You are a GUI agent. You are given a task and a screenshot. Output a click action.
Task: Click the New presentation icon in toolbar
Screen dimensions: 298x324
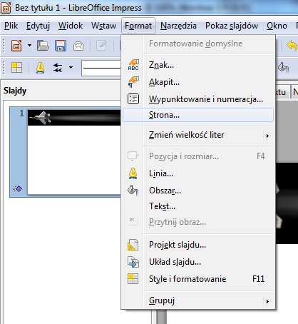[x=16, y=45]
